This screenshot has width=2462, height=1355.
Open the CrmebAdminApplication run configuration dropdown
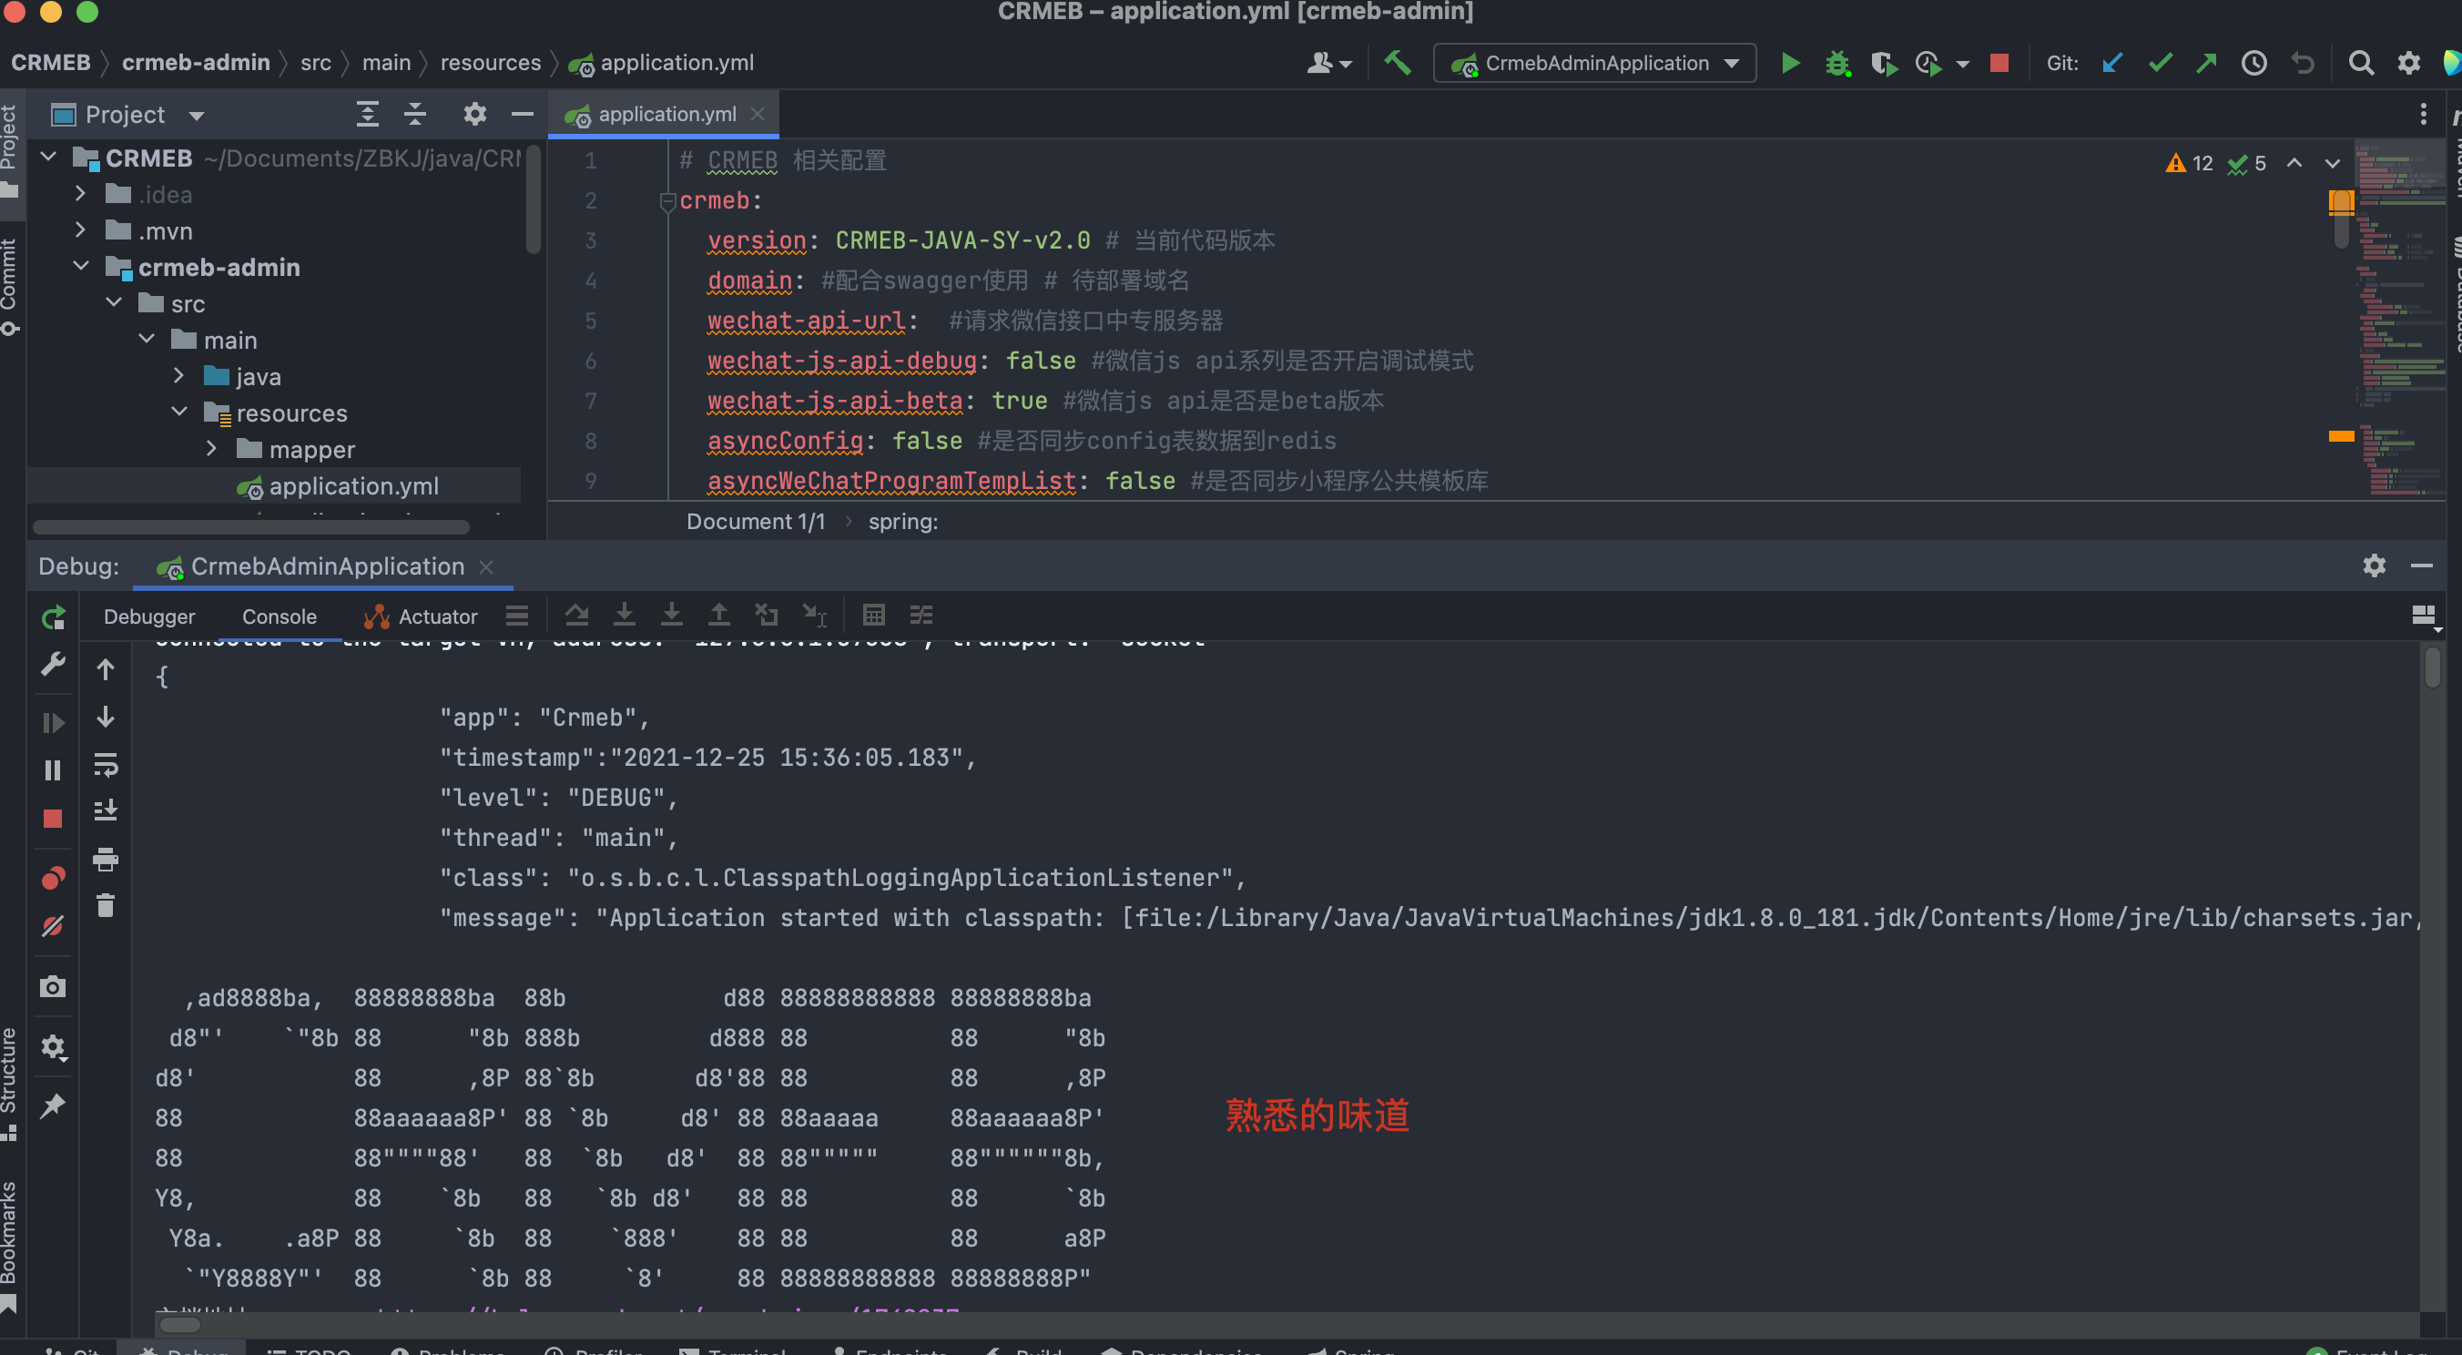point(1594,63)
